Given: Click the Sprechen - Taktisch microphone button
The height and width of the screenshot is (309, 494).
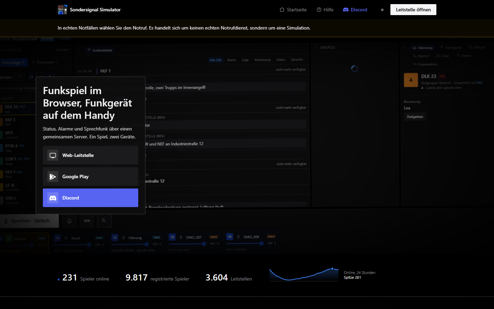Looking at the screenshot, I should [30, 221].
